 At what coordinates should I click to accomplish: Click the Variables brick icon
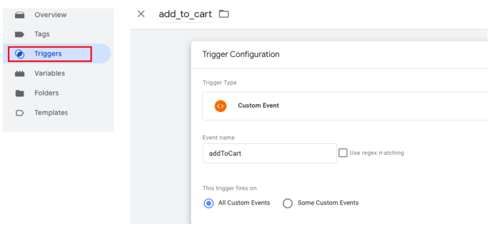click(20, 73)
